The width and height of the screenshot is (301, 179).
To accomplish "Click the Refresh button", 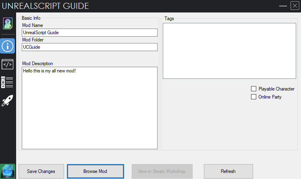I will coord(228,171).
